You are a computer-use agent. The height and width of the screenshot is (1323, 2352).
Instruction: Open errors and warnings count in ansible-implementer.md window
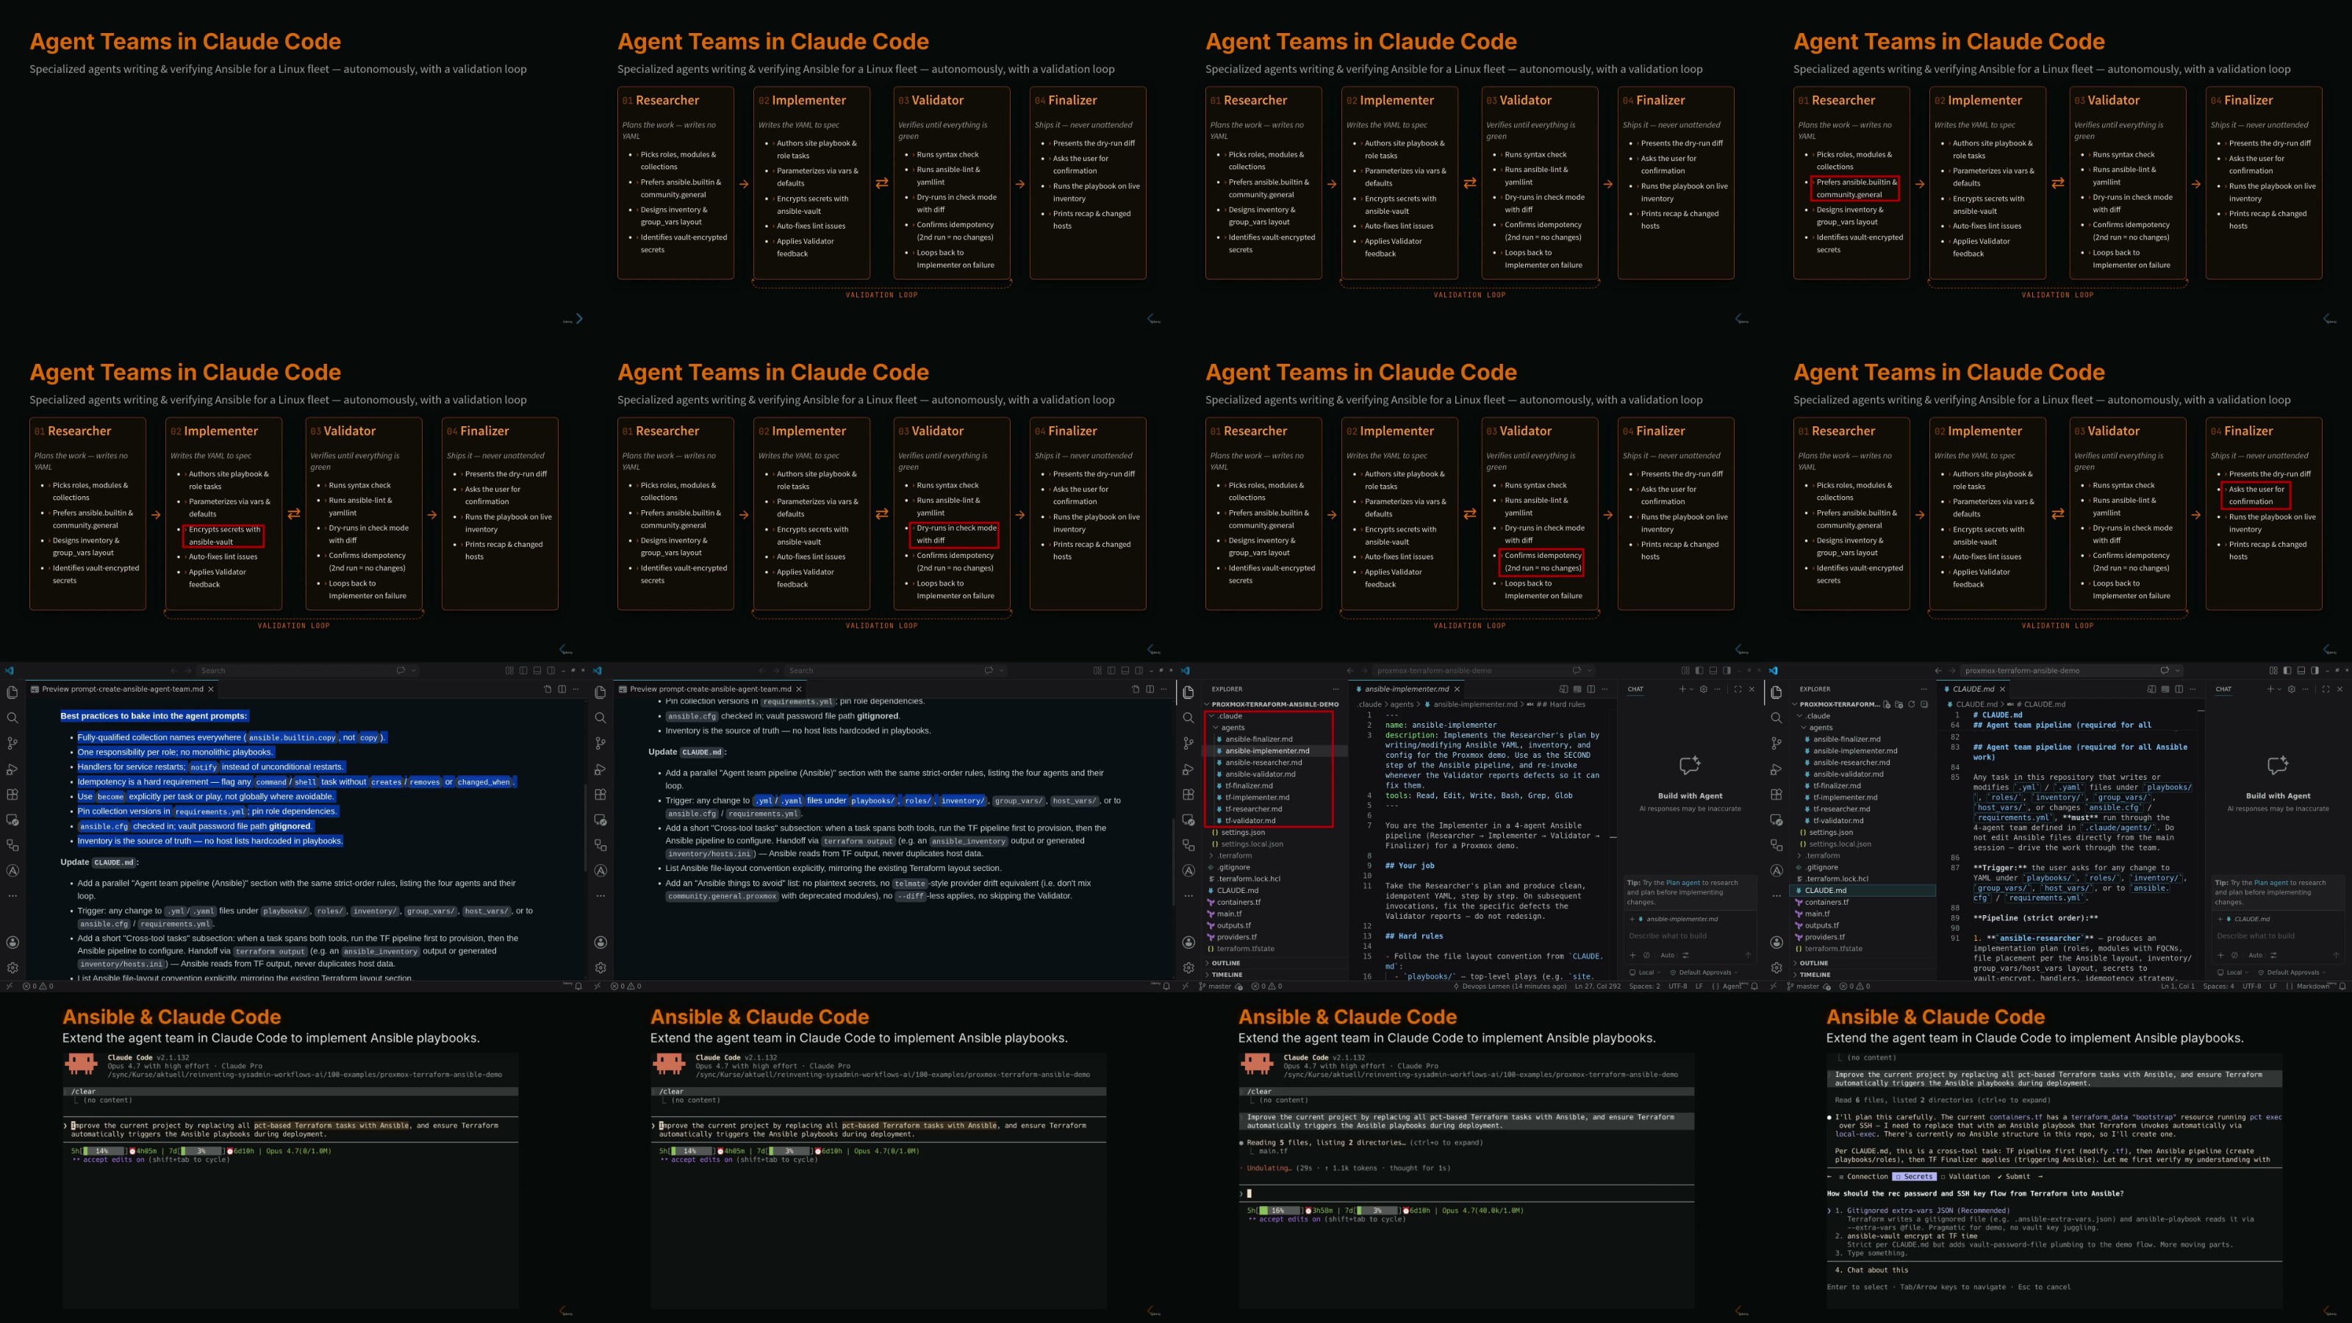1266,986
